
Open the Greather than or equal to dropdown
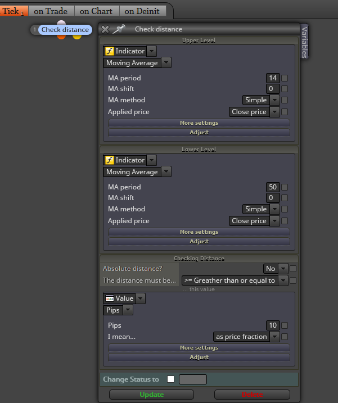pyautogui.click(x=283, y=280)
